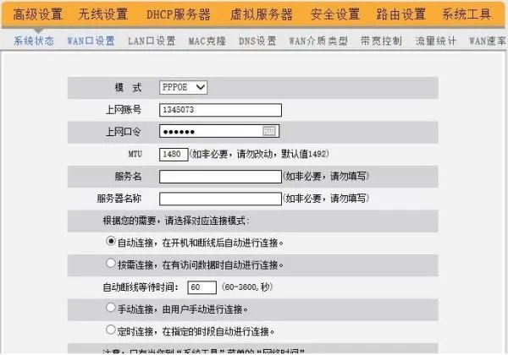Image resolution: width=508 pixels, height=355 pixels.
Task: Switch to the 系统状态 sub-tab
Action: pos(34,41)
